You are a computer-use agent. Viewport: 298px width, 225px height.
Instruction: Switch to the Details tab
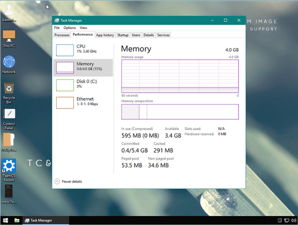149,35
